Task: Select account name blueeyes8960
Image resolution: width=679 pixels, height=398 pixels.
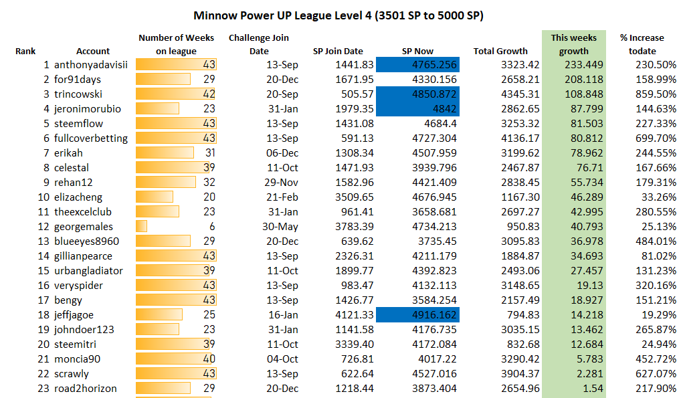Action: coord(86,241)
